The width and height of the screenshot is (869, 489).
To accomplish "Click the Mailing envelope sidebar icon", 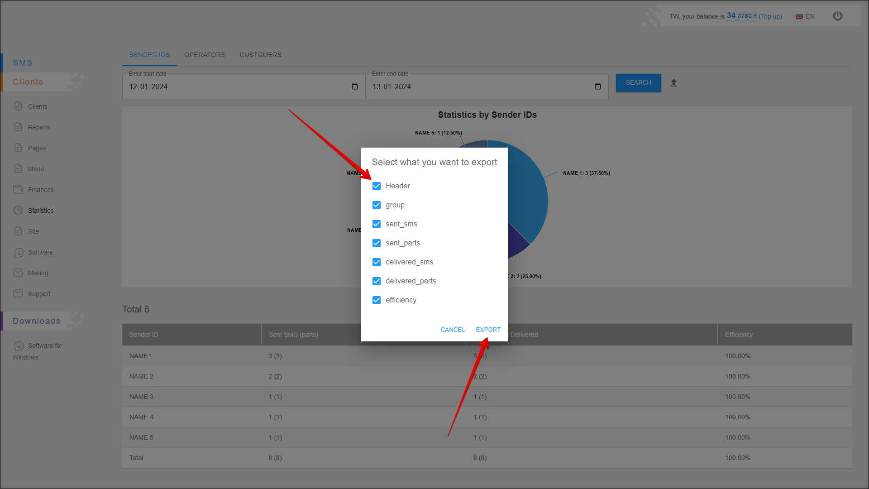I will click(x=18, y=273).
